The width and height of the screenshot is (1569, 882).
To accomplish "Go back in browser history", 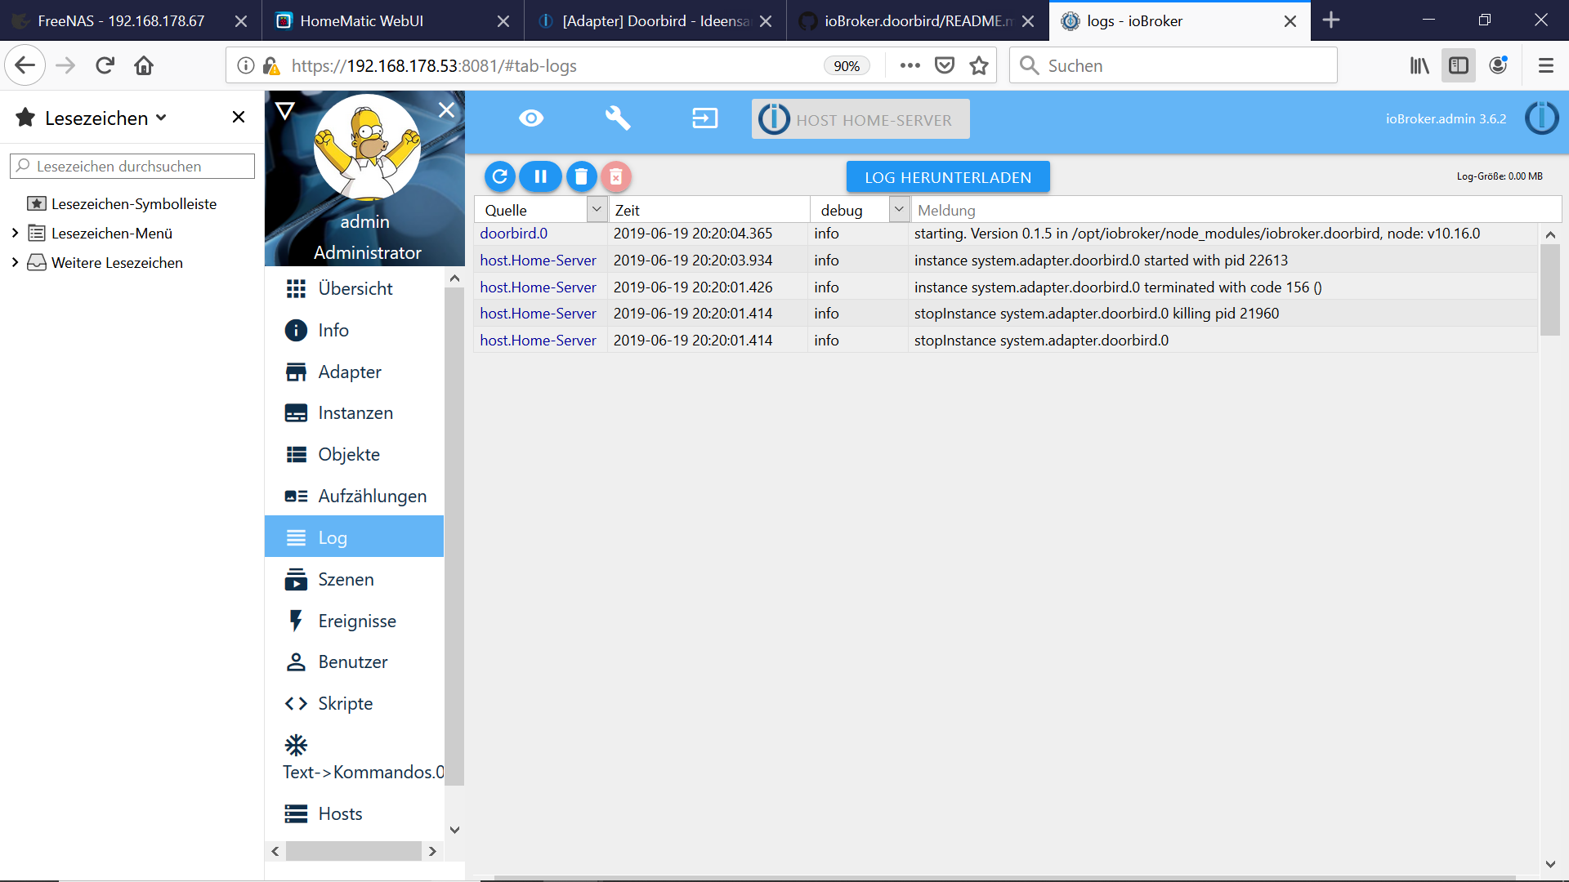I will [x=25, y=65].
